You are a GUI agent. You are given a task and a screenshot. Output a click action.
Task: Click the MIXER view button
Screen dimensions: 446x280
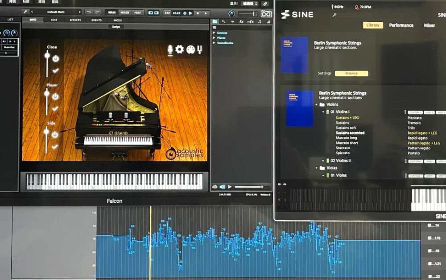[124, 12]
